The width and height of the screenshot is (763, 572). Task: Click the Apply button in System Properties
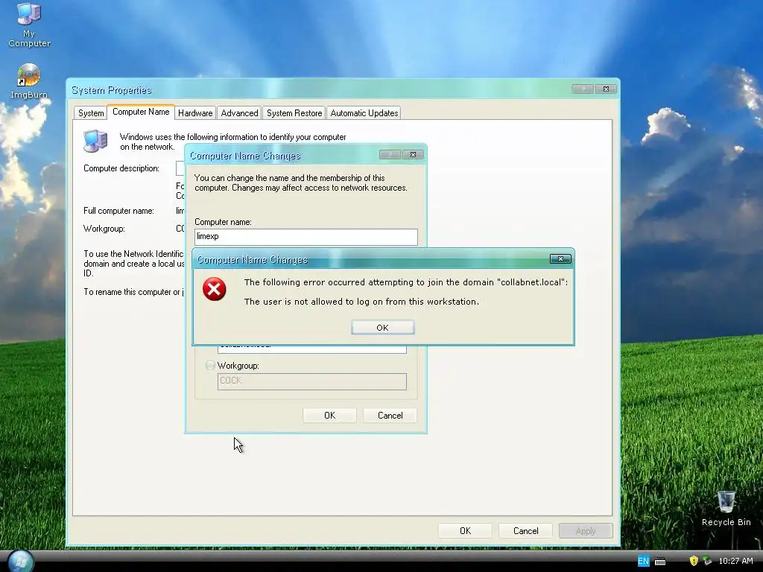click(586, 530)
